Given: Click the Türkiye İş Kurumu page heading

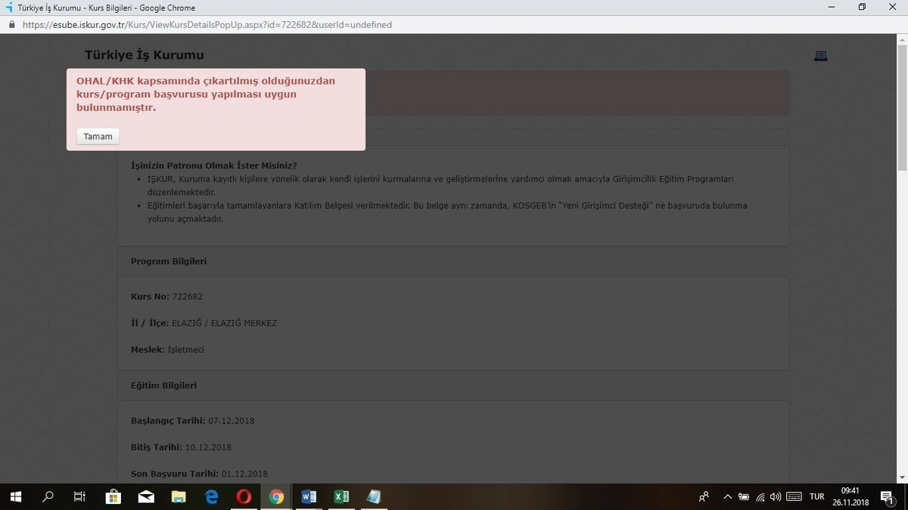Looking at the screenshot, I should 145,55.
